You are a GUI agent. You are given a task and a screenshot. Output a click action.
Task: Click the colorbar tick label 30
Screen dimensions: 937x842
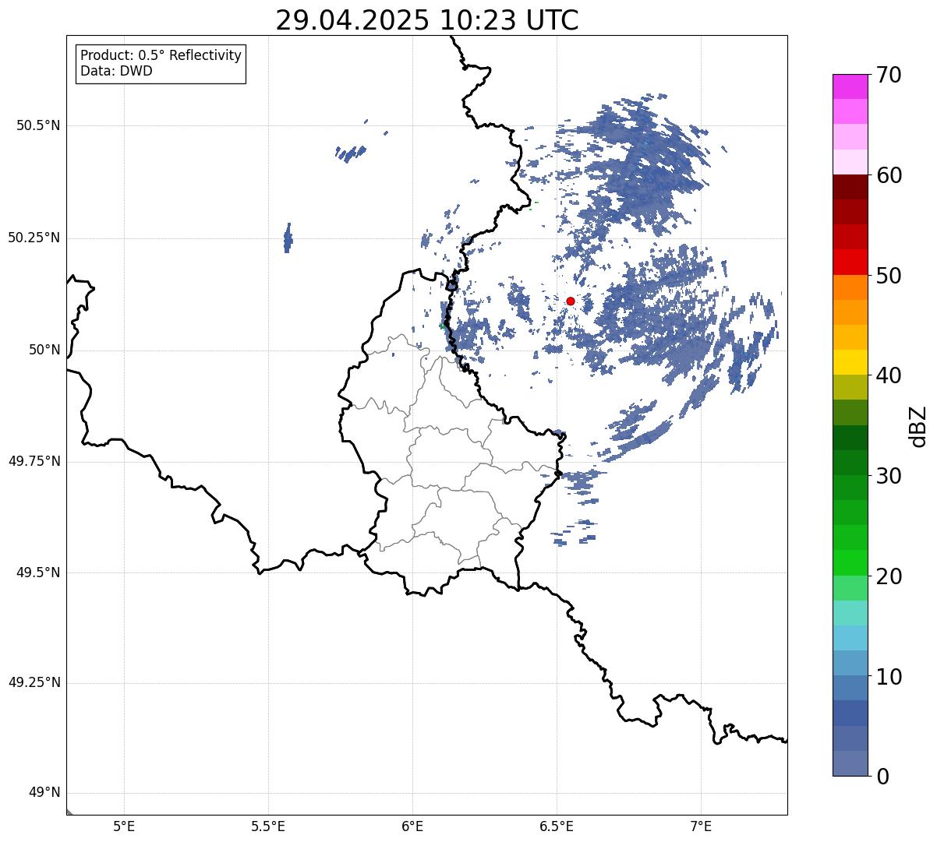click(889, 476)
